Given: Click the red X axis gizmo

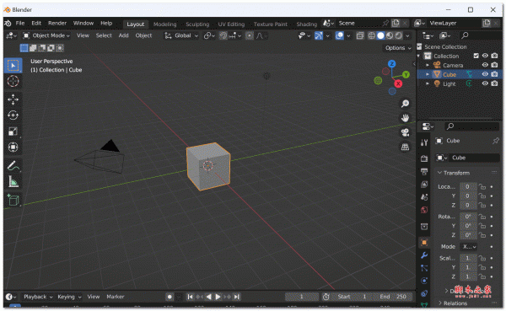Looking at the screenshot, I should point(398,84).
